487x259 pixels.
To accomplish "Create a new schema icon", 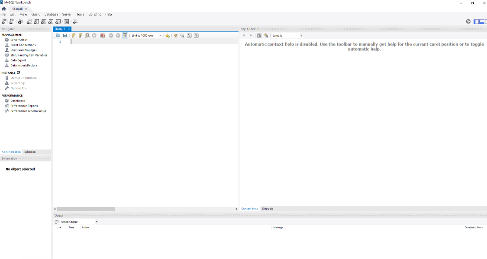I will (29, 22).
